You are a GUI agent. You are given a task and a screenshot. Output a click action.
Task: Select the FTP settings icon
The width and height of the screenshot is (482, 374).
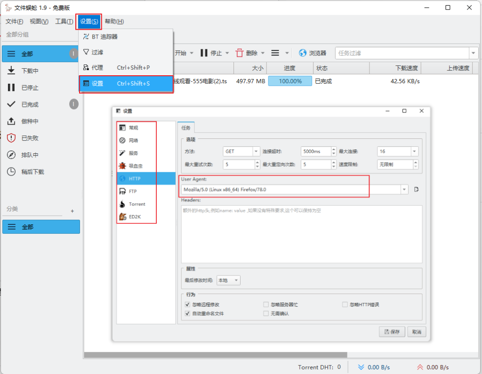coord(122,191)
